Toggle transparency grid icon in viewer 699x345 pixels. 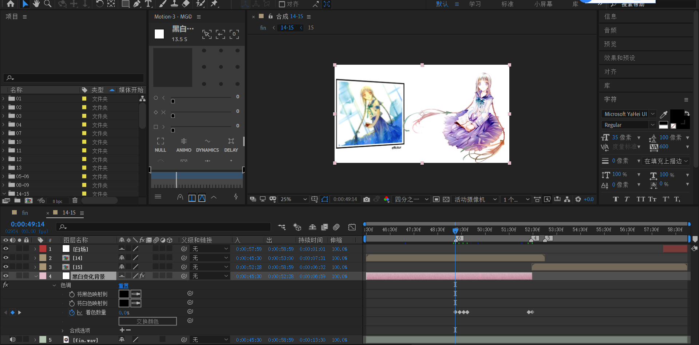pos(446,199)
